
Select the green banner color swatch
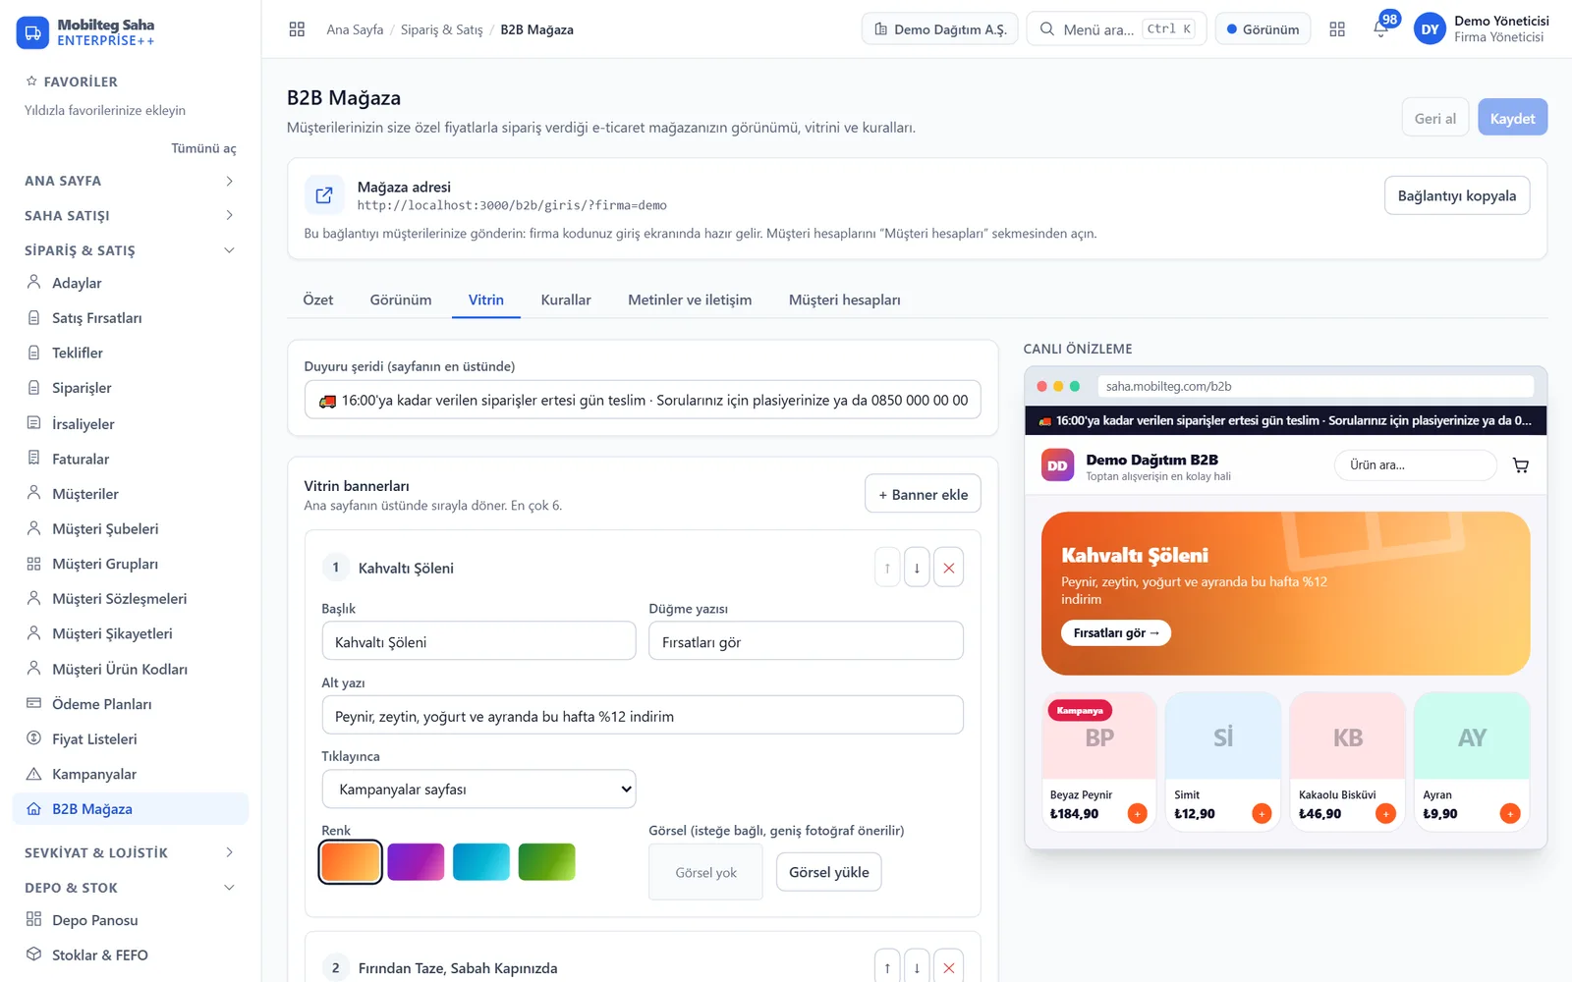point(546,861)
